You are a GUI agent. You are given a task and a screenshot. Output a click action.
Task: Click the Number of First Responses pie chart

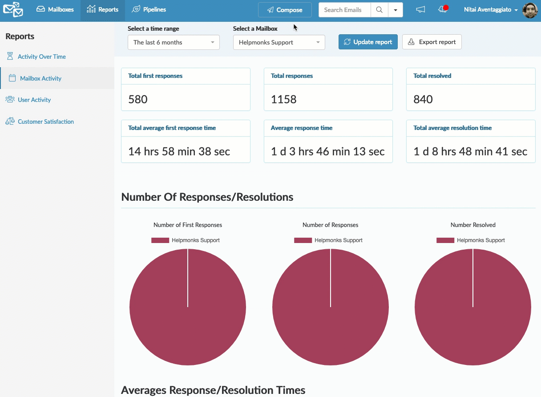point(188,307)
